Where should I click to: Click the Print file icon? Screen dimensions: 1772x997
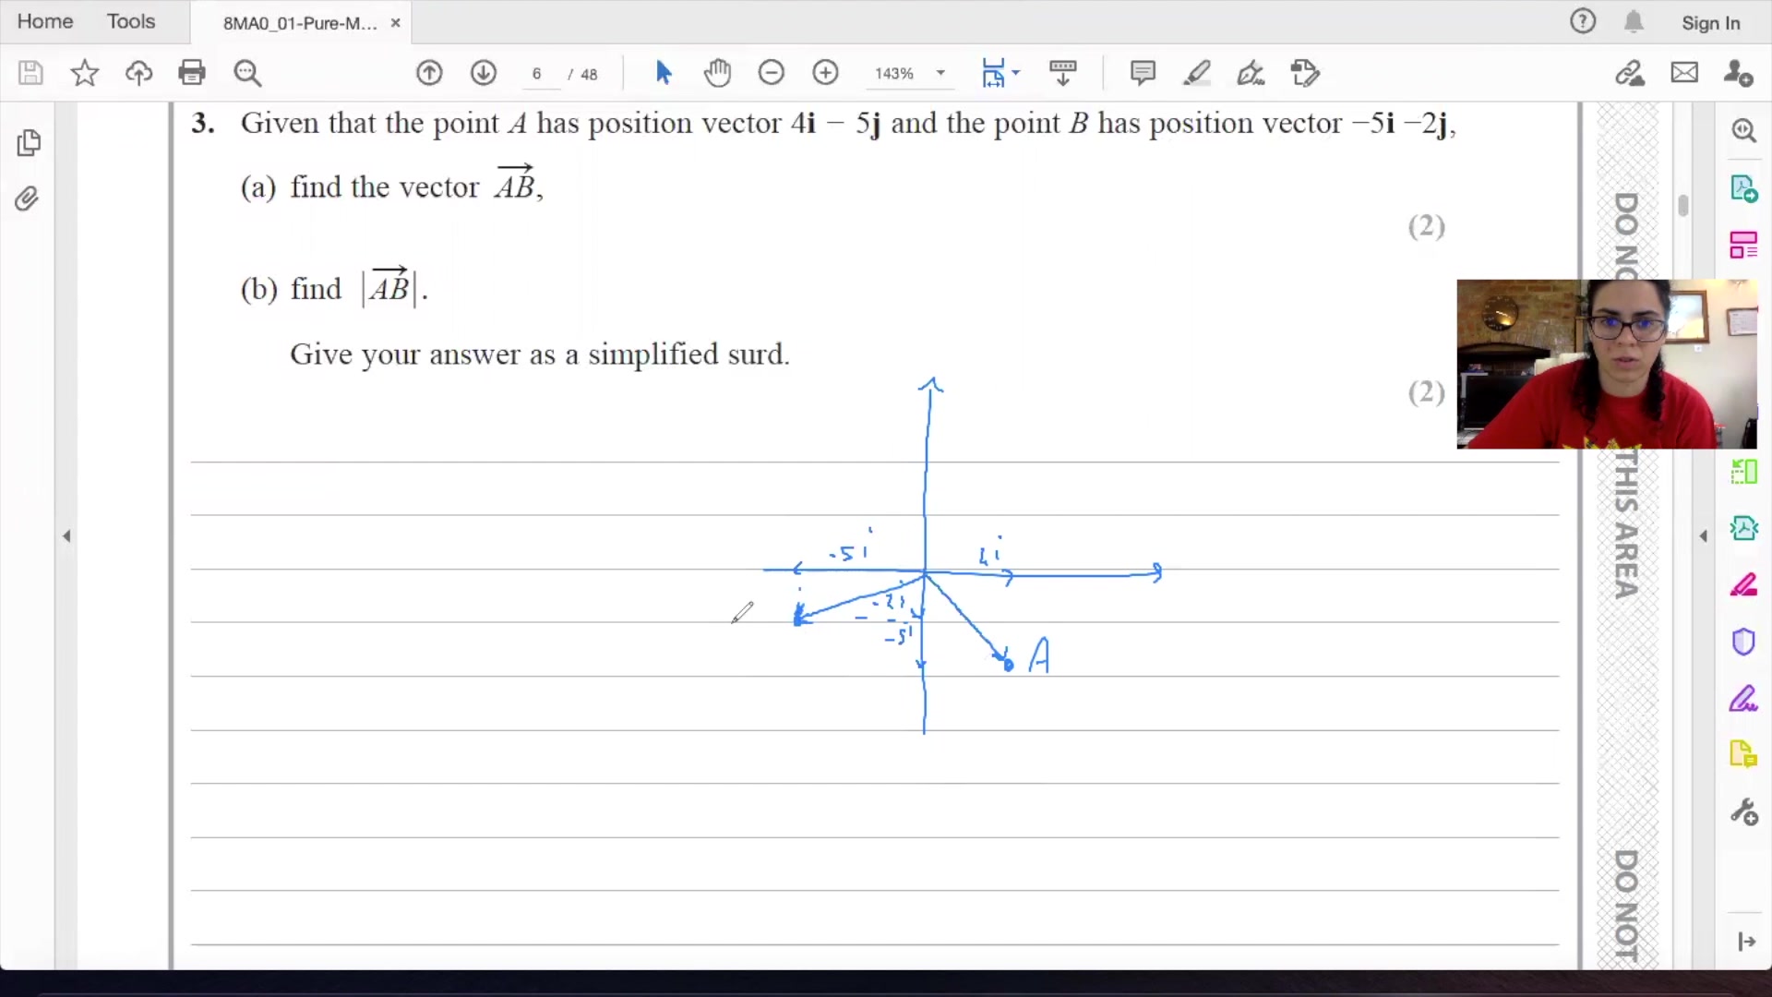[192, 72]
